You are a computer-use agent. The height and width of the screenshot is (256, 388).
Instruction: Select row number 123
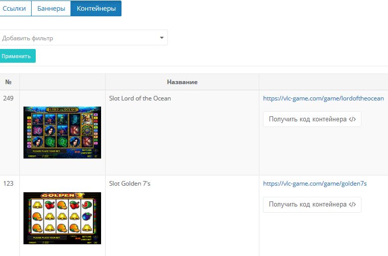[x=9, y=184]
